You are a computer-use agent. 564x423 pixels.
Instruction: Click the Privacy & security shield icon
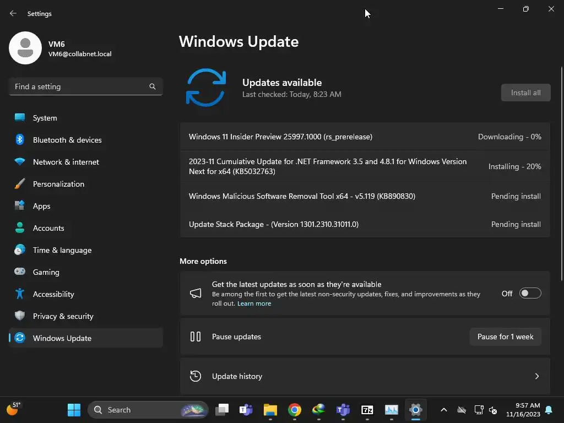tap(20, 316)
